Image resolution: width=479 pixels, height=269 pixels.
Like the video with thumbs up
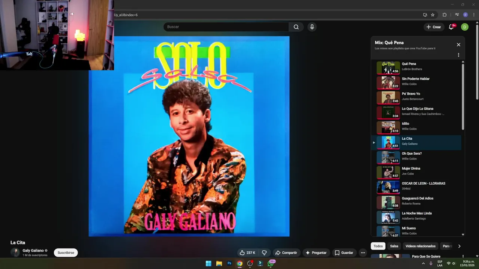point(248,253)
